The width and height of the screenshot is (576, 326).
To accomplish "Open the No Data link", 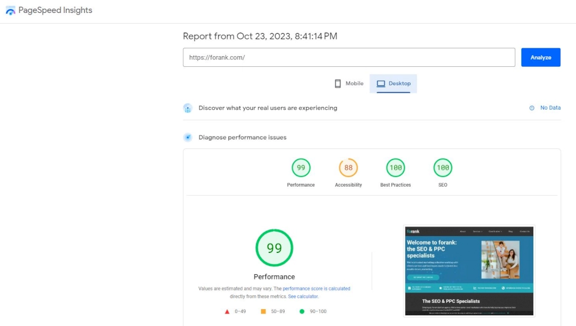I will tap(550, 107).
